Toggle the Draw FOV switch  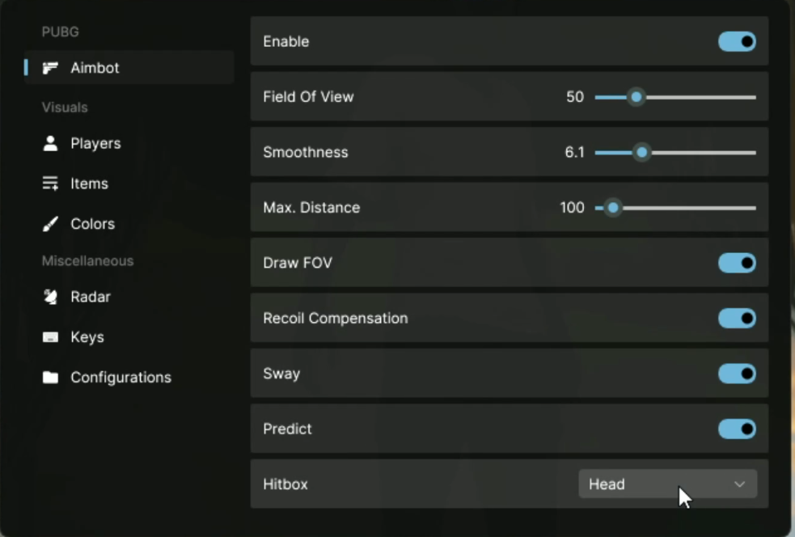coord(737,263)
